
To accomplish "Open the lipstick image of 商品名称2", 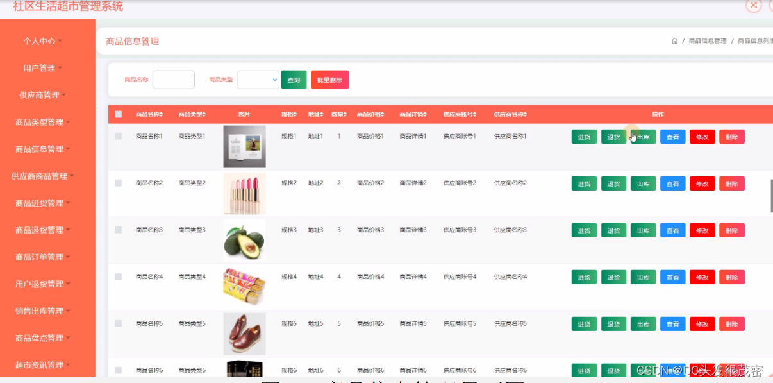I will point(244,193).
